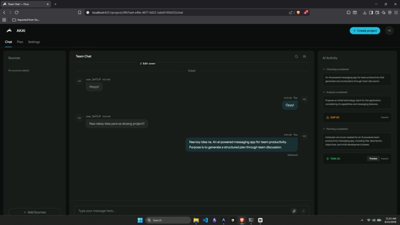Screen dimensions: 400x225
Task: Click the YO avatar beside the Naa koy idea message
Action: [x=304, y=137]
